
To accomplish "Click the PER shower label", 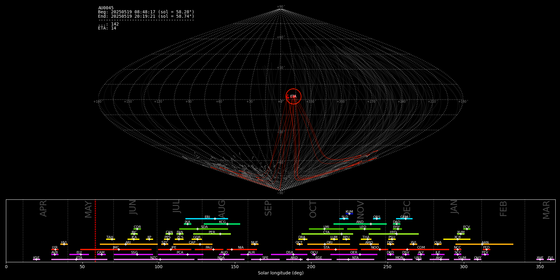I will [x=212, y=232].
